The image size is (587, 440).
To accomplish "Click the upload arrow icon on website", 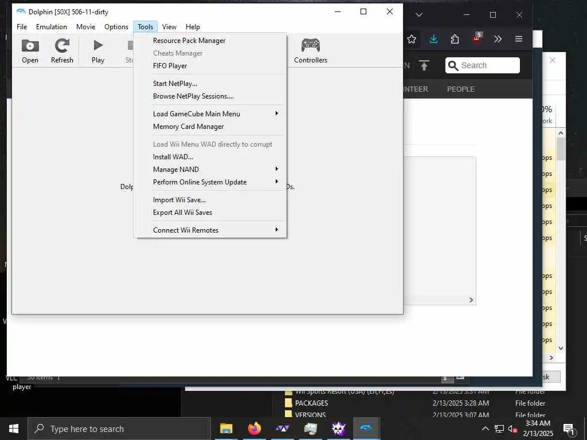I will 424,65.
